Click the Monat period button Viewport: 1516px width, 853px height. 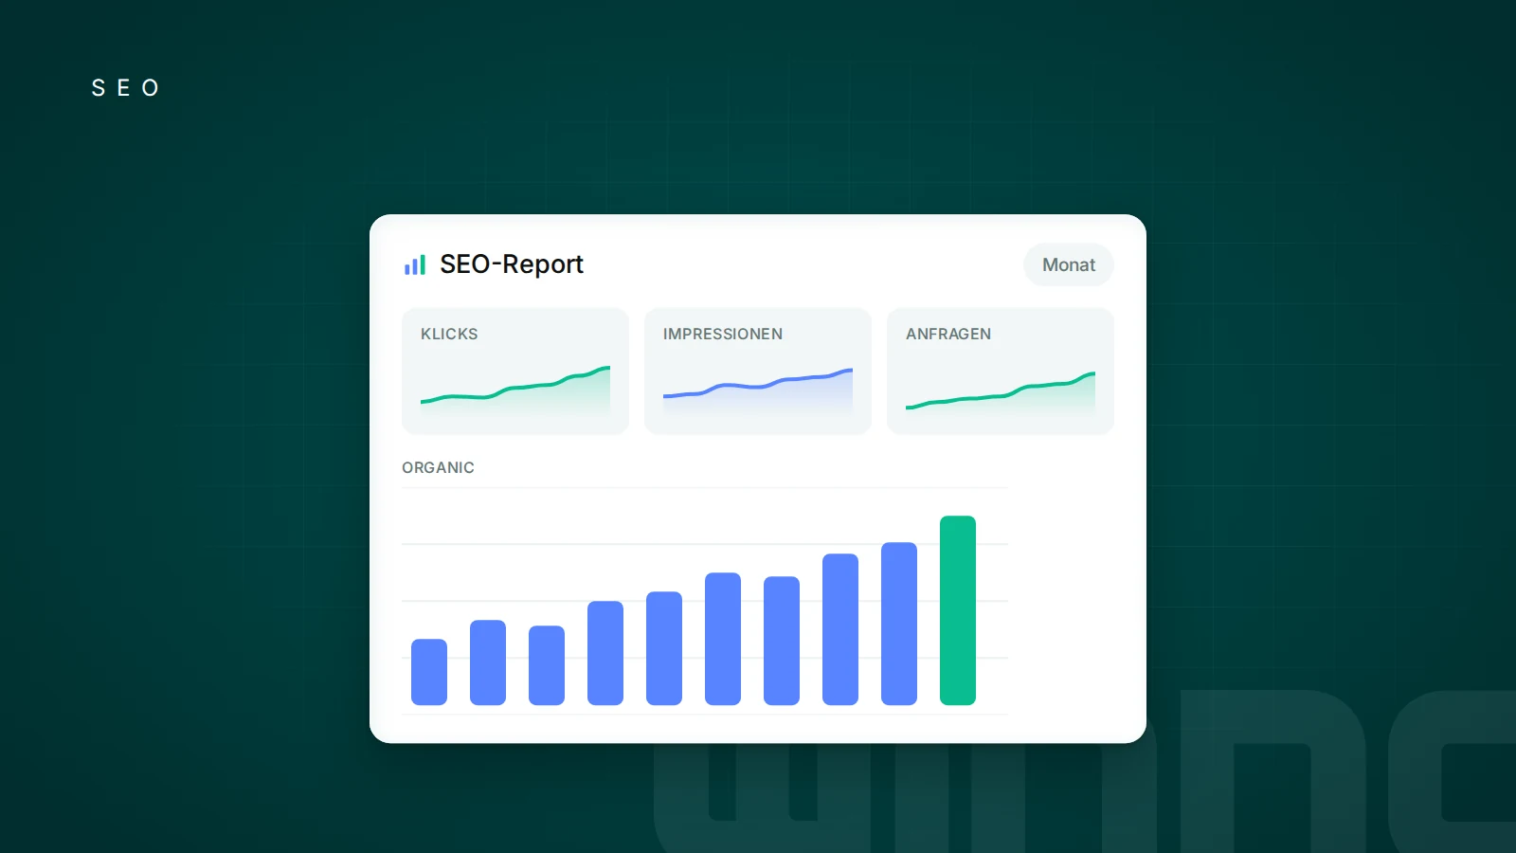[x=1069, y=264]
